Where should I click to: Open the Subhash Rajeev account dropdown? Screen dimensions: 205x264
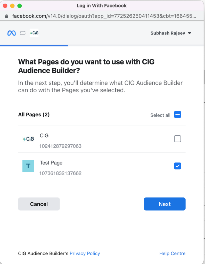point(171,33)
